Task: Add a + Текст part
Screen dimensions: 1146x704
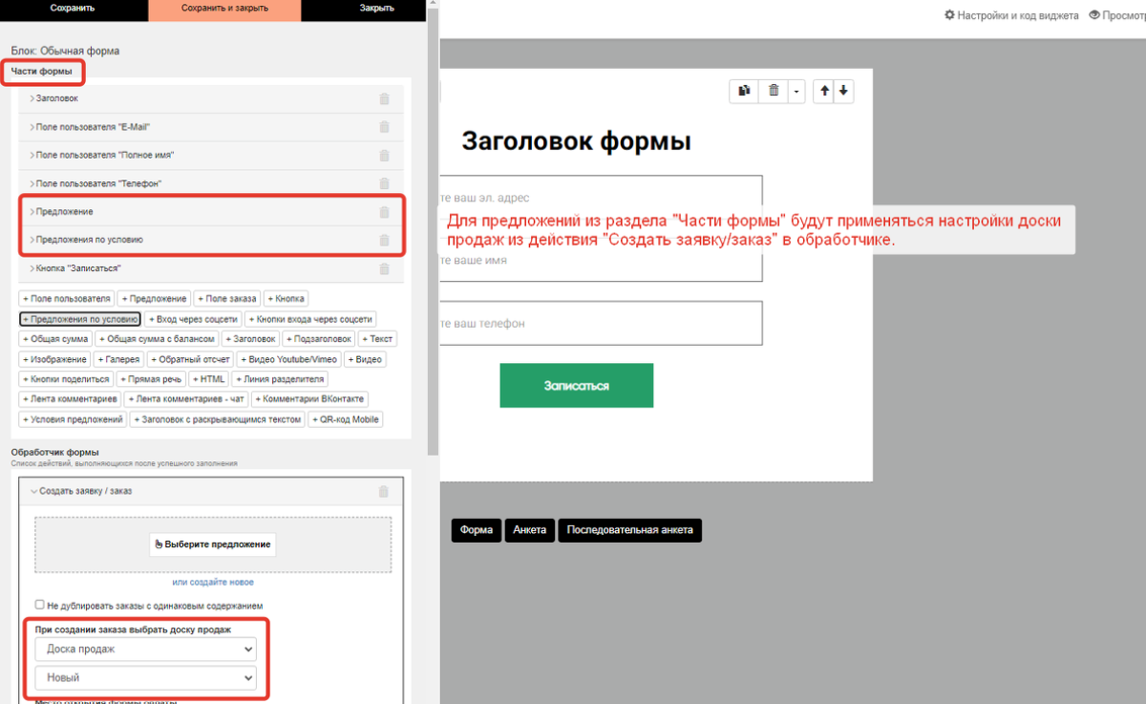Action: 378,339
